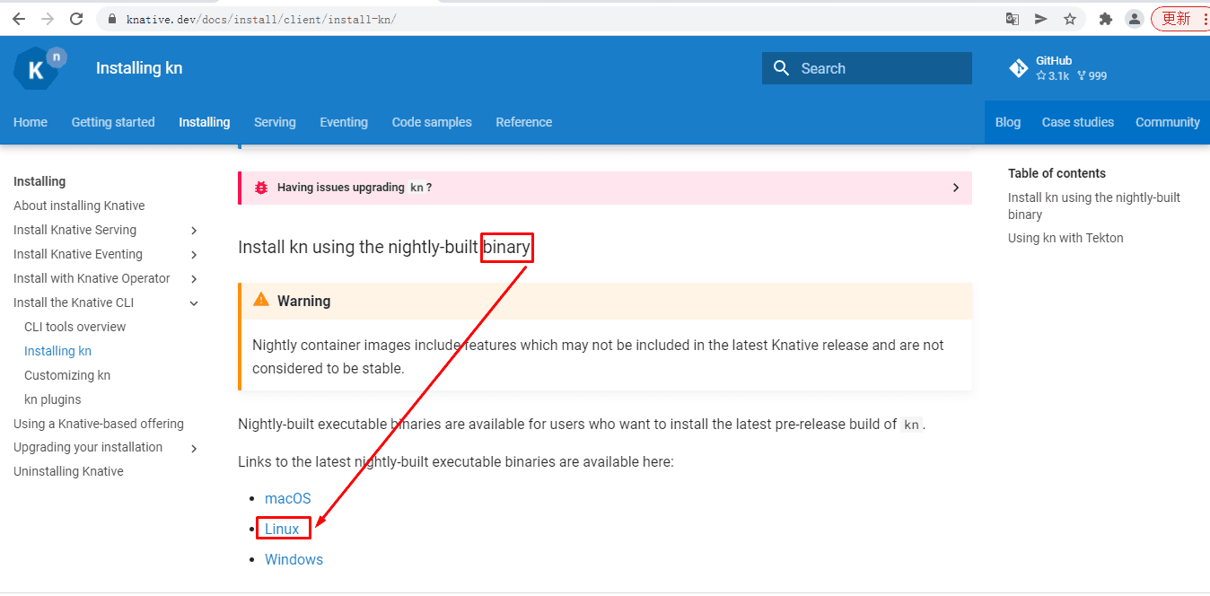Open the Chrome profile avatar
1210x596 pixels.
(1135, 19)
